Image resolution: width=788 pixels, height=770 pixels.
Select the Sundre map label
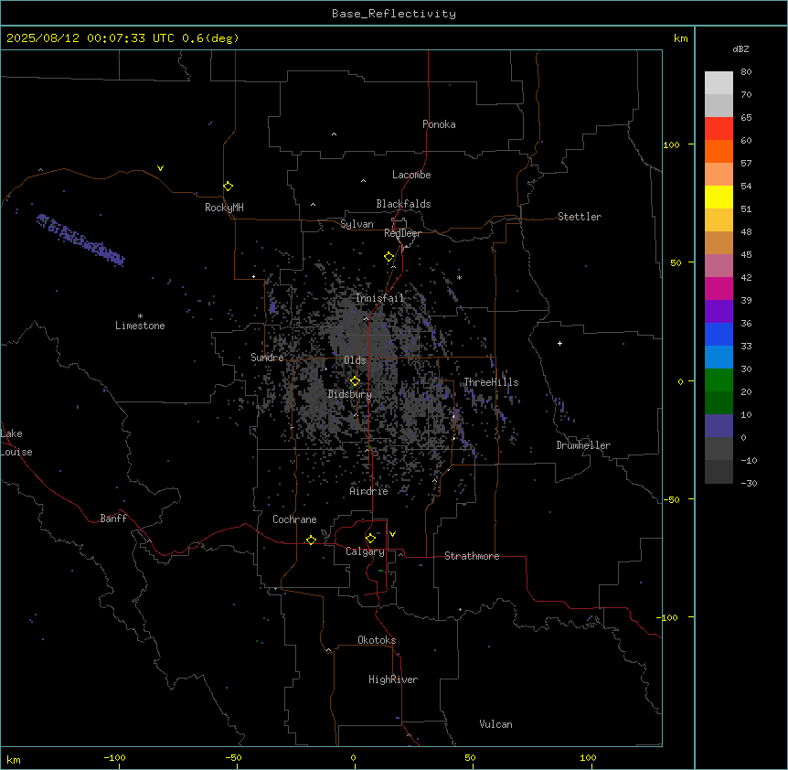[267, 358]
